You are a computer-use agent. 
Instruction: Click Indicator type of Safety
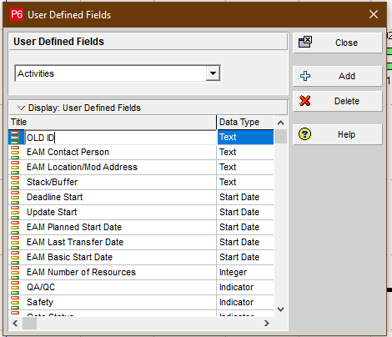[x=245, y=303]
